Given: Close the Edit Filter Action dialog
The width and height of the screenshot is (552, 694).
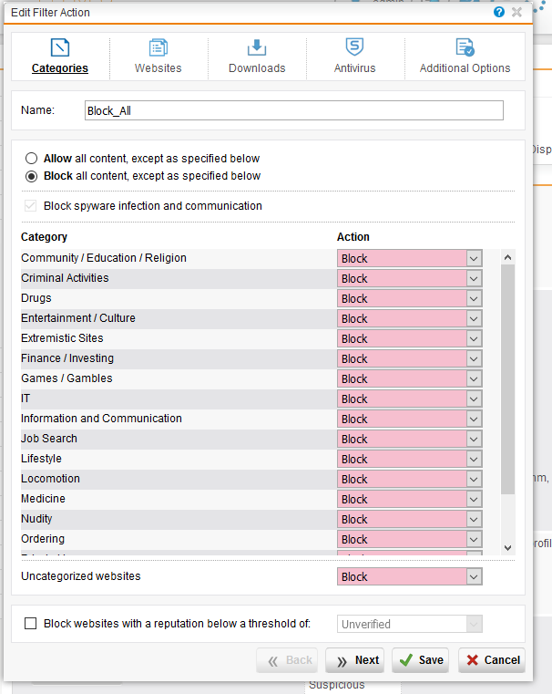Looking at the screenshot, I should point(516,12).
